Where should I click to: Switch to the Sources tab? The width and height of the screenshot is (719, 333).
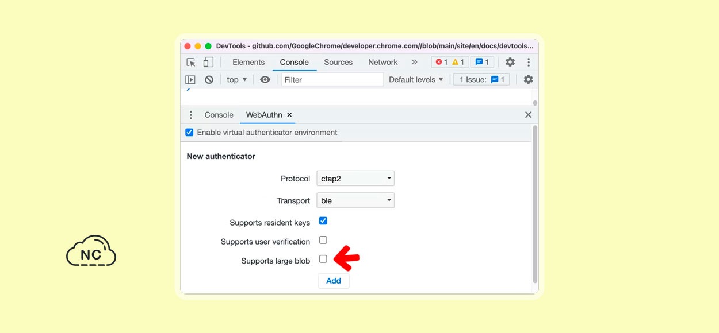[338, 62]
